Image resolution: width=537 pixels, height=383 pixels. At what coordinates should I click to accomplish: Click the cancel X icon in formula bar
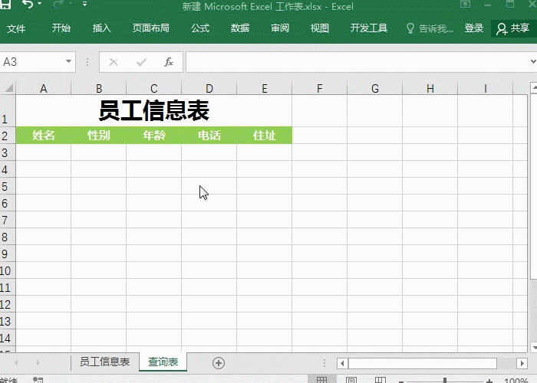pos(114,62)
